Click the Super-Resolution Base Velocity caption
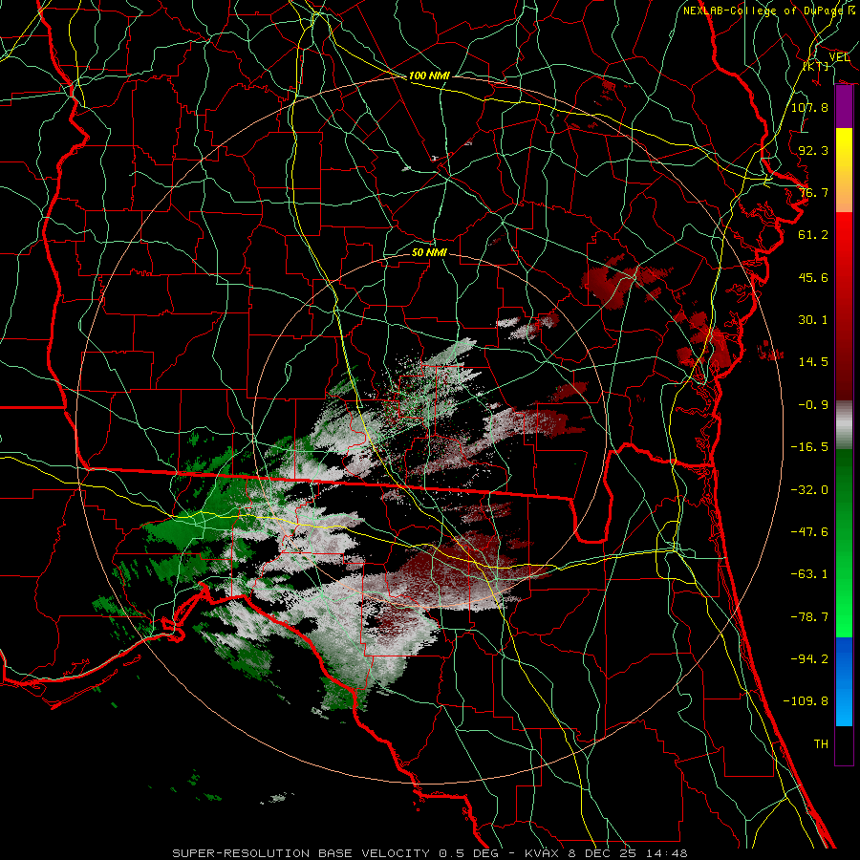The height and width of the screenshot is (860, 860). click(429, 853)
